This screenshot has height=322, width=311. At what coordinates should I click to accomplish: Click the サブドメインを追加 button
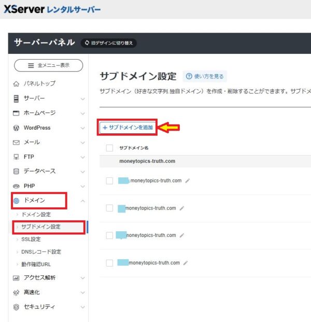pos(128,128)
